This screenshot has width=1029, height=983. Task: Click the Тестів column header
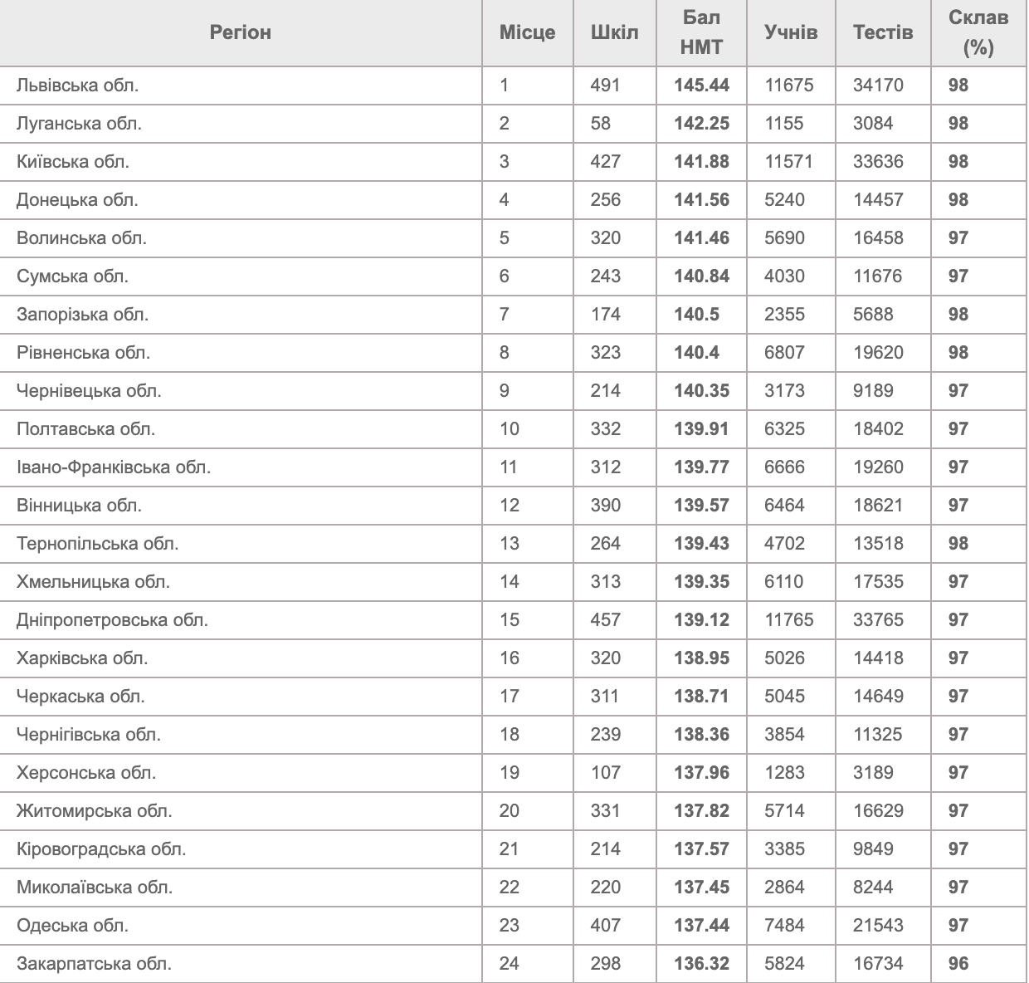tap(883, 32)
